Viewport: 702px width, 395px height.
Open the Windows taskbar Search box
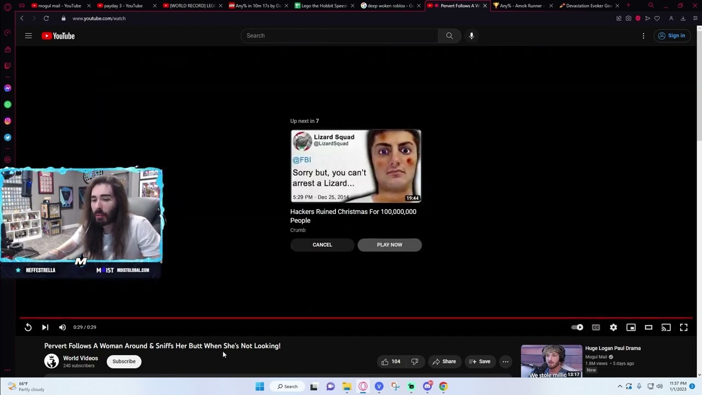click(288, 386)
